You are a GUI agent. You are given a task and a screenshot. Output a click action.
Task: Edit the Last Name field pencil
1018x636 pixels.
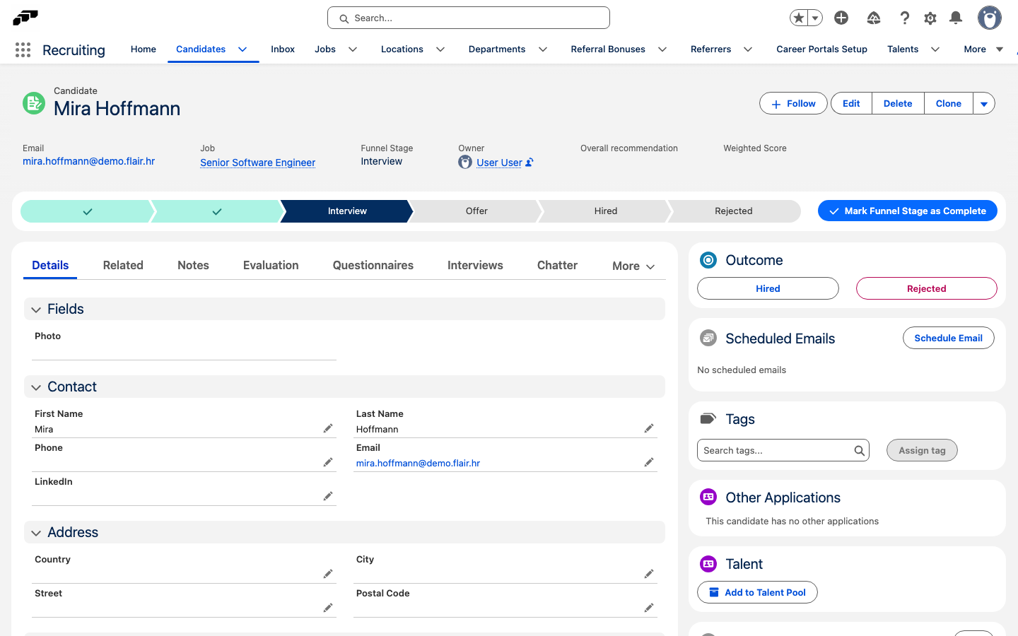649,428
